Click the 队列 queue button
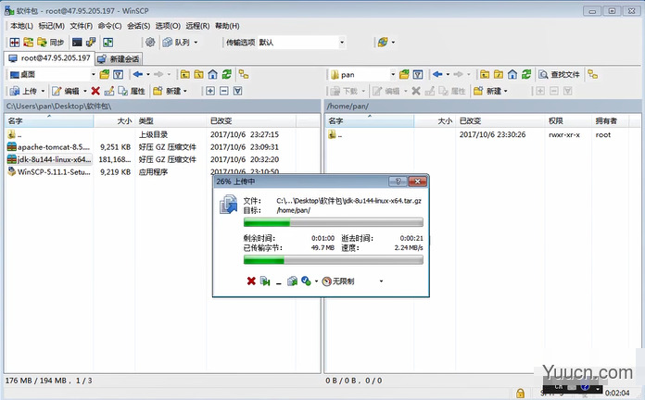 [176, 42]
